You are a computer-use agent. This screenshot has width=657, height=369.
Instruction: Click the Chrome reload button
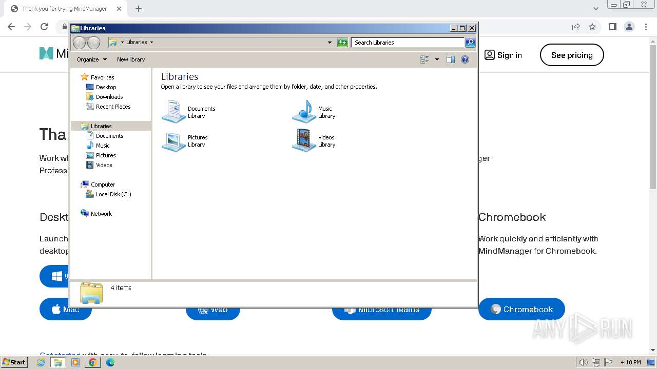coord(44,27)
